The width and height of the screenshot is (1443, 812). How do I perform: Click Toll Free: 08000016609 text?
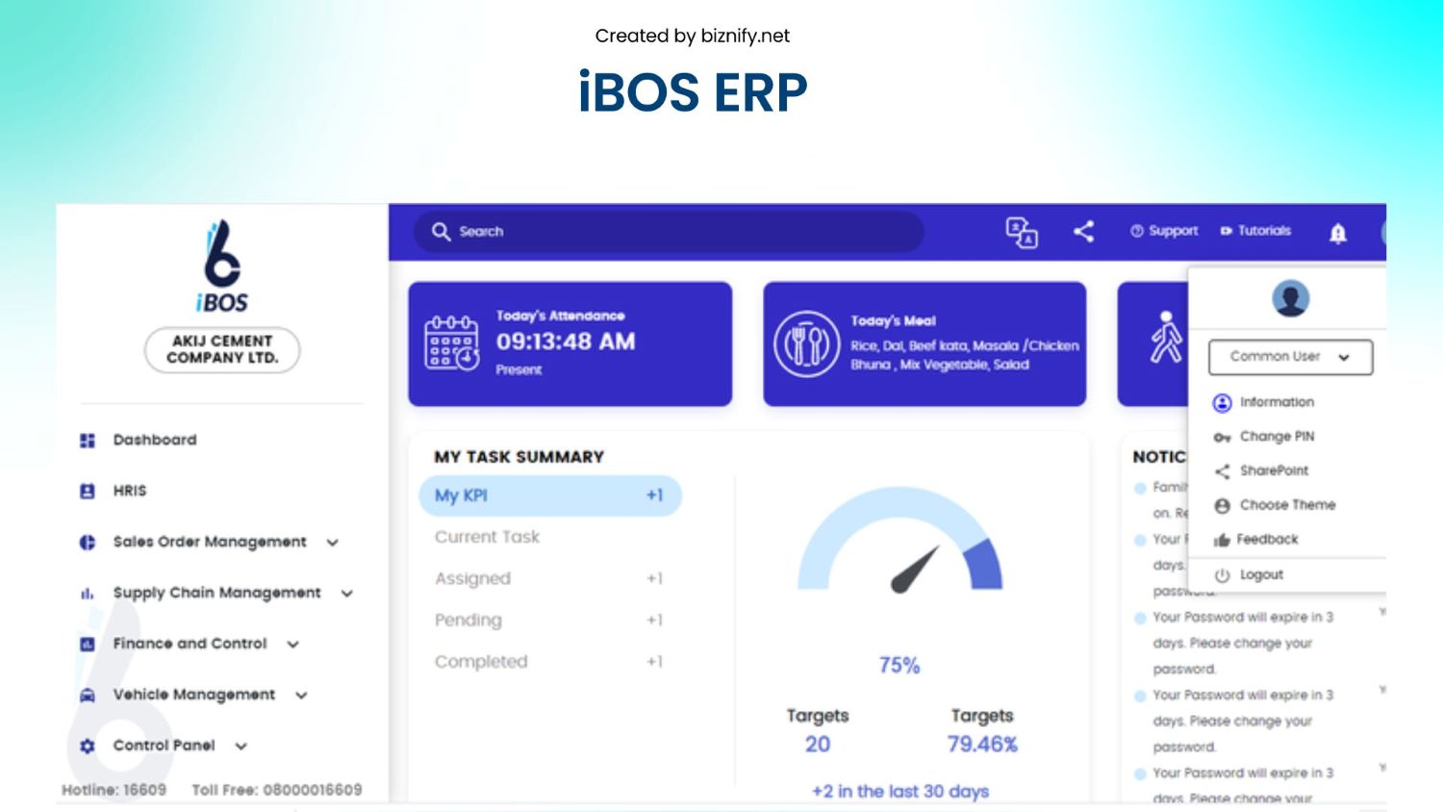(277, 790)
